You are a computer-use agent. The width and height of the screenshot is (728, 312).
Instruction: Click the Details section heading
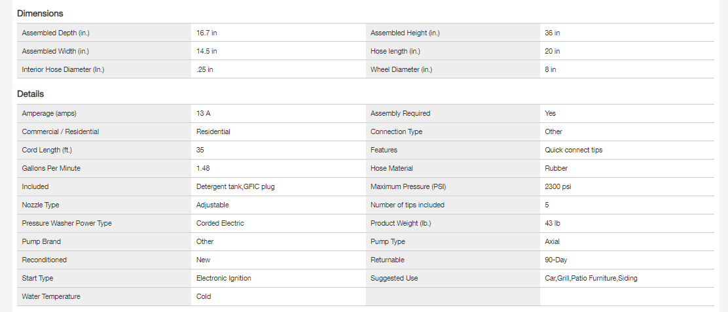31,94
